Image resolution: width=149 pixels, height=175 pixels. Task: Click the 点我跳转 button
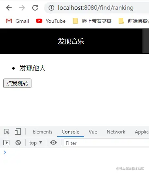[17, 83]
